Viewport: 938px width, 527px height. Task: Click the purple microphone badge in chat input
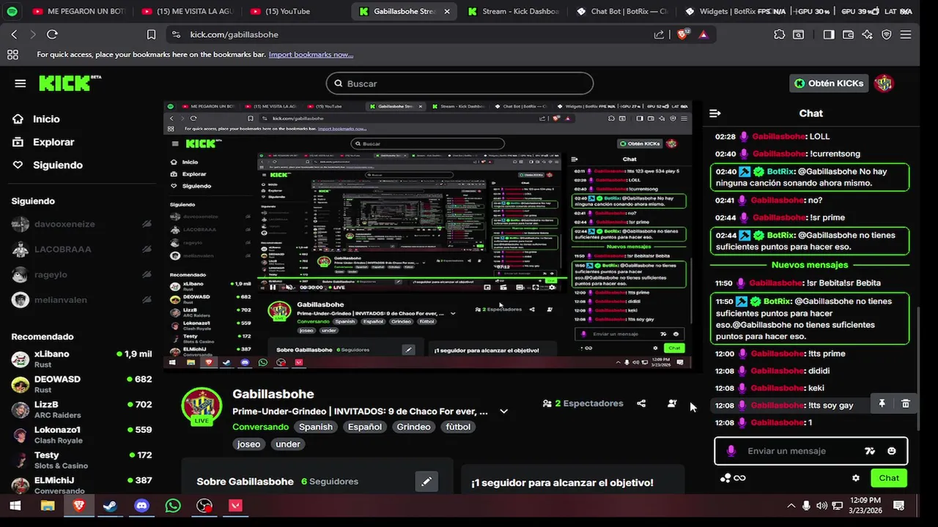(731, 451)
